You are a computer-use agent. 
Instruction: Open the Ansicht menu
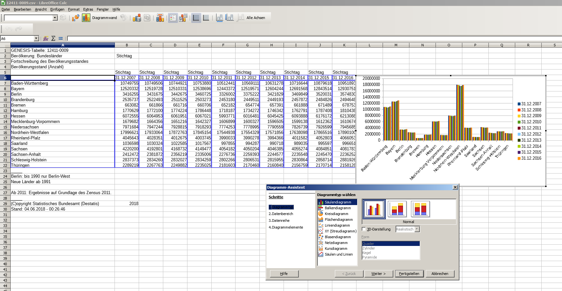[x=41, y=9]
